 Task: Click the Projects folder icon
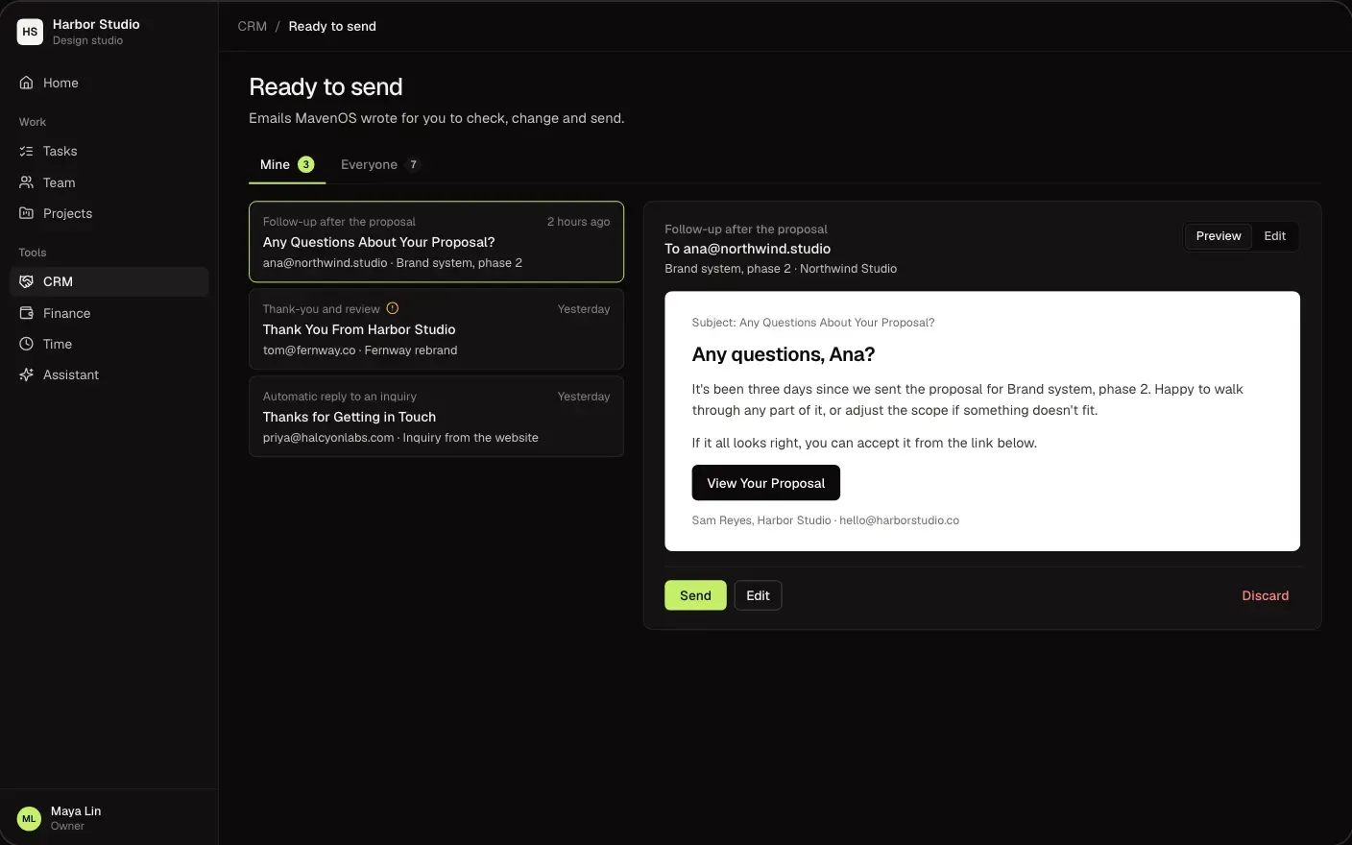(x=27, y=213)
